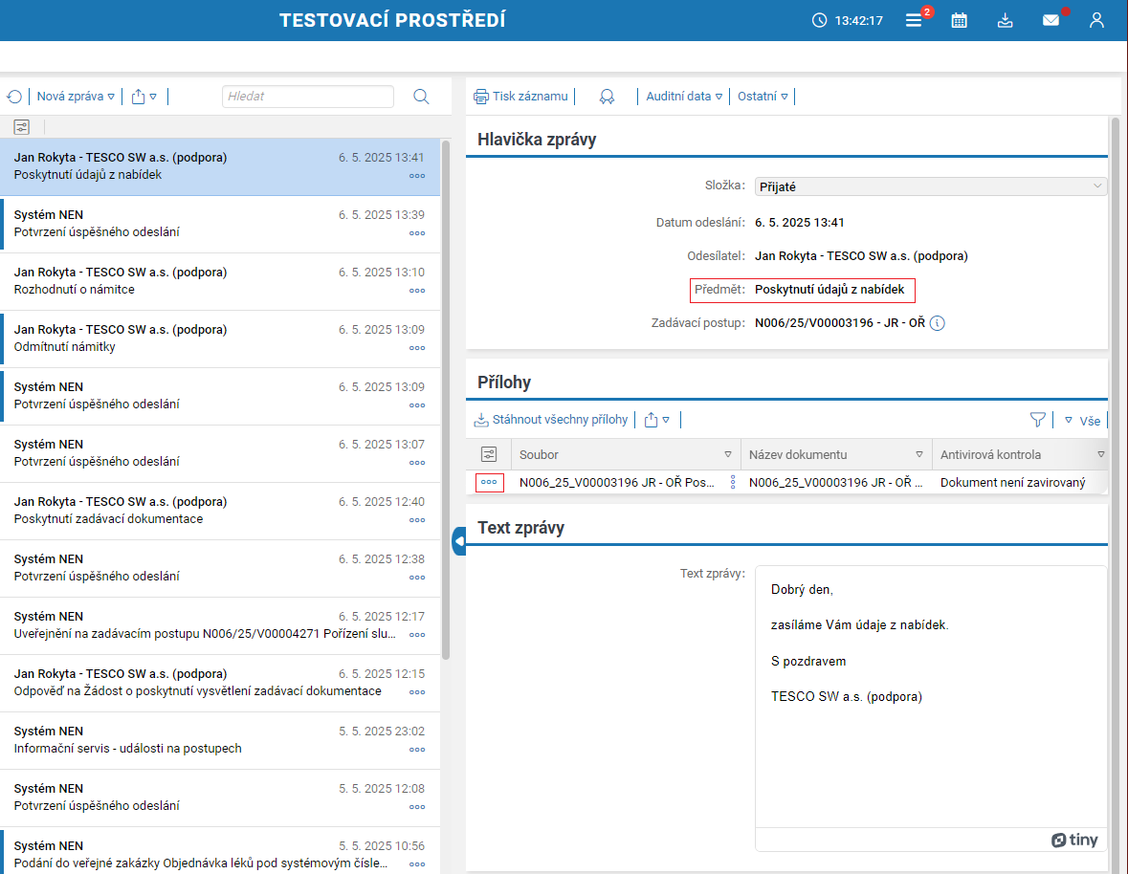The image size is (1128, 874).
Task: Click the refresh icon in message list toolbar
Action: click(x=14, y=97)
